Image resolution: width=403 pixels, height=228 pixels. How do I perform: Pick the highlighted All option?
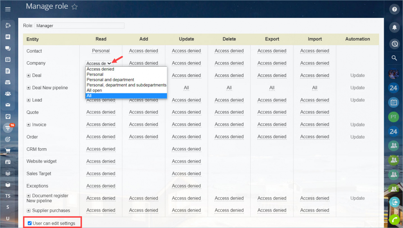[x=126, y=96]
